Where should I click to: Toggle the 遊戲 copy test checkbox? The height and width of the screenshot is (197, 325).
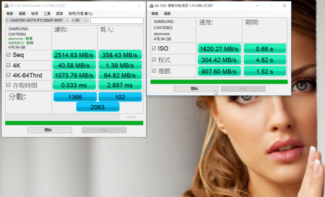154,71
